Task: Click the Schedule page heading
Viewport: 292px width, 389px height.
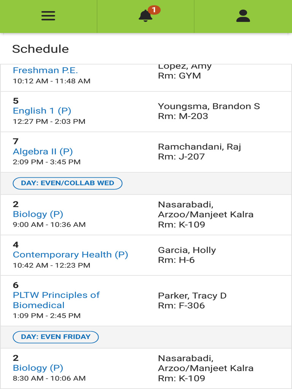Action: (x=40, y=49)
